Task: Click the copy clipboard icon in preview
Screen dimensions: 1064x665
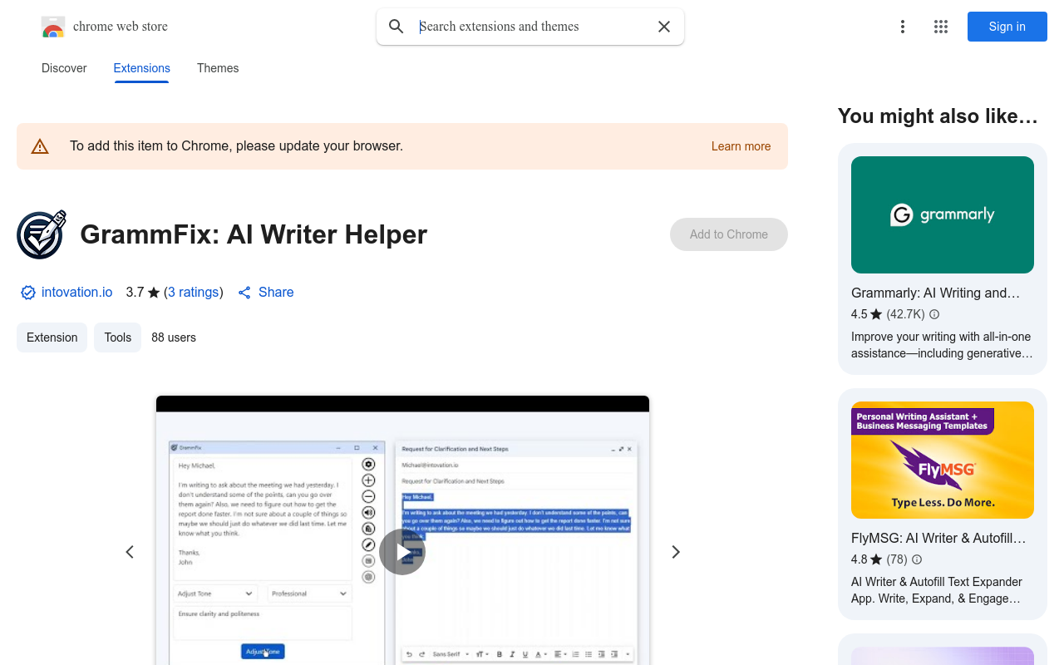Action: pos(369,529)
